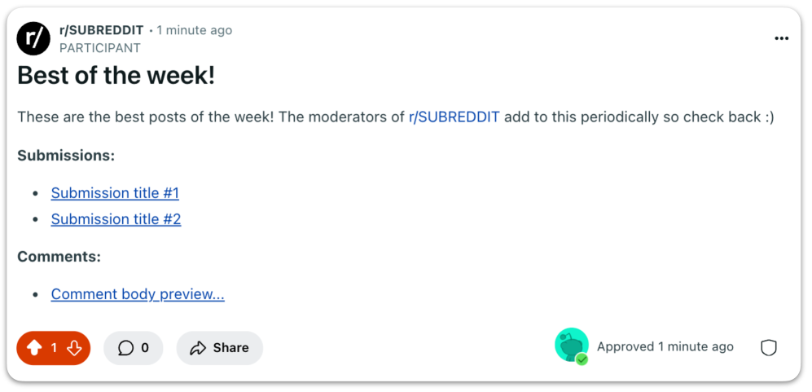Click the green approved checkmark badge
The width and height of the screenshot is (812, 392).
tap(582, 359)
